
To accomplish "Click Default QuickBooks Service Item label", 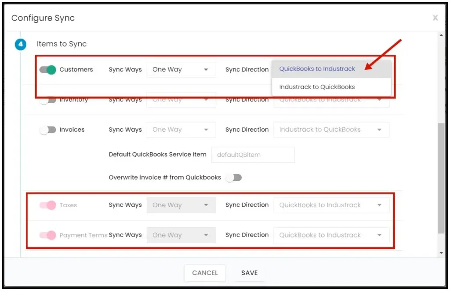I will coord(158,154).
